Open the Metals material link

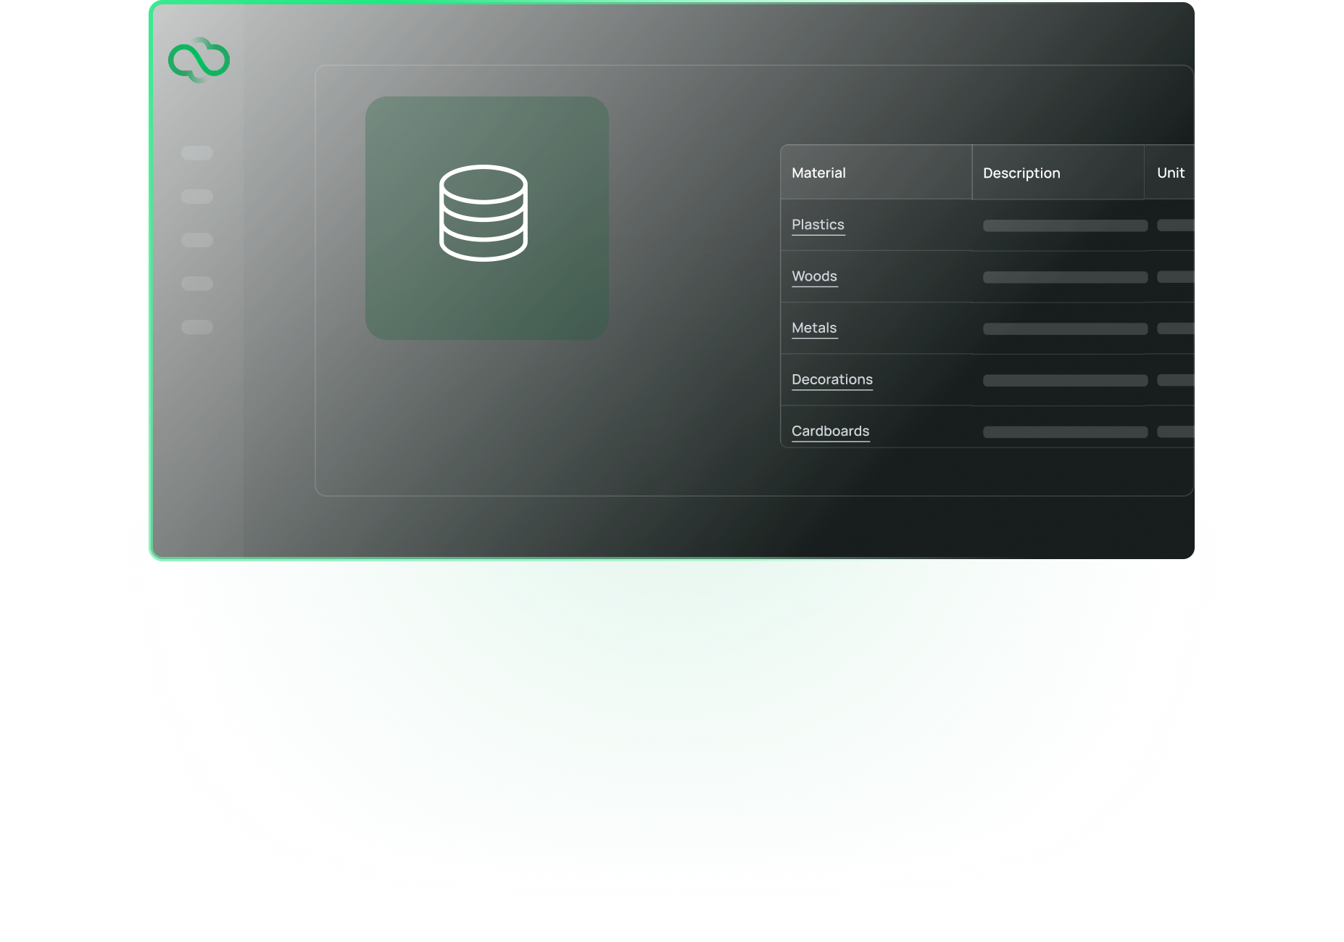point(814,328)
